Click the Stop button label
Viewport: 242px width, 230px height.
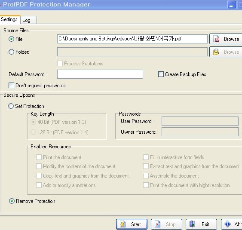pyautogui.click(x=171, y=224)
